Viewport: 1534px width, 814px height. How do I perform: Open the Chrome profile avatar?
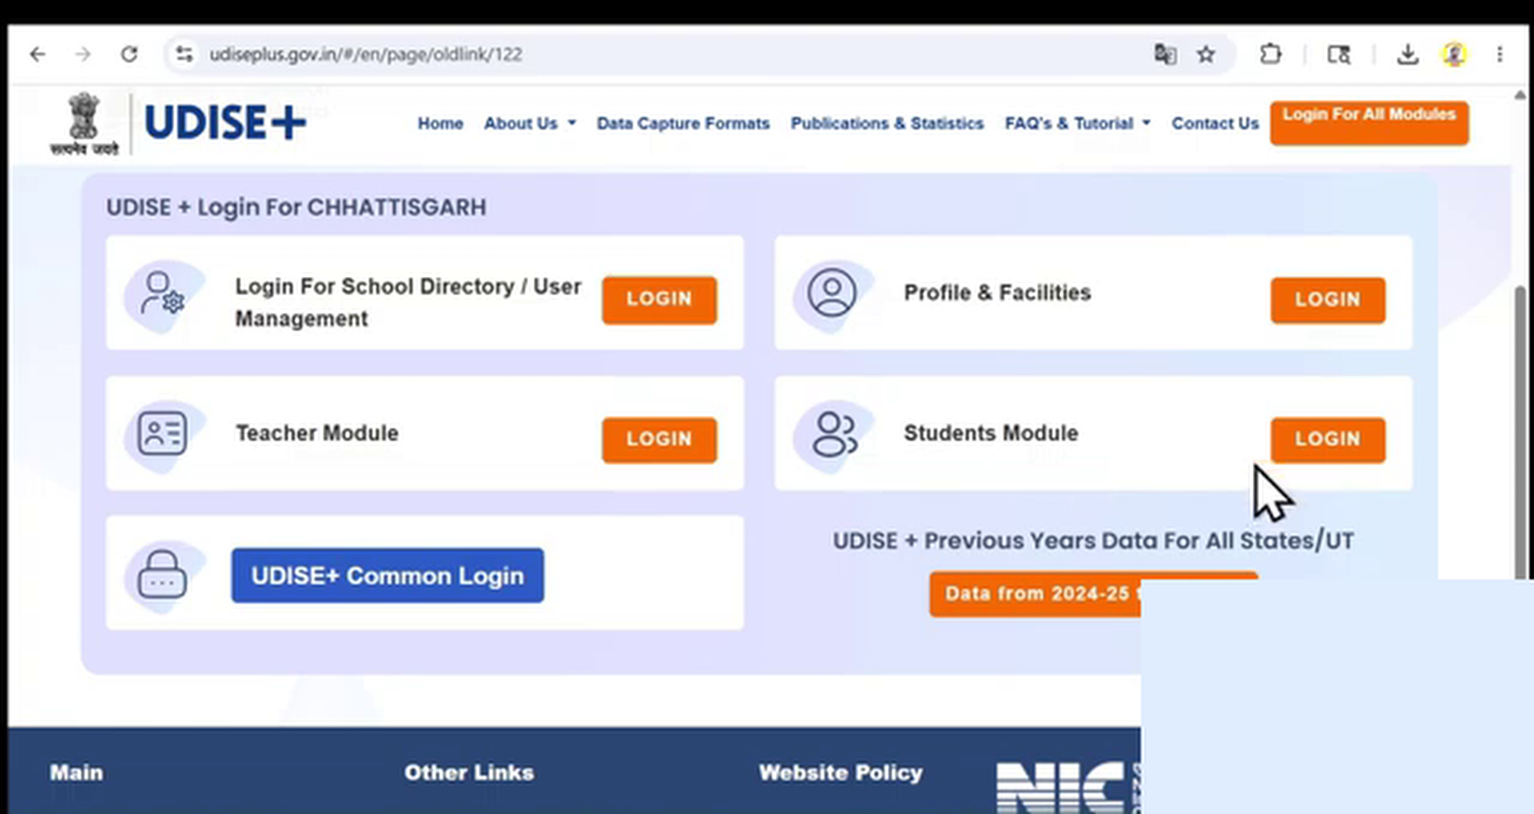tap(1454, 54)
